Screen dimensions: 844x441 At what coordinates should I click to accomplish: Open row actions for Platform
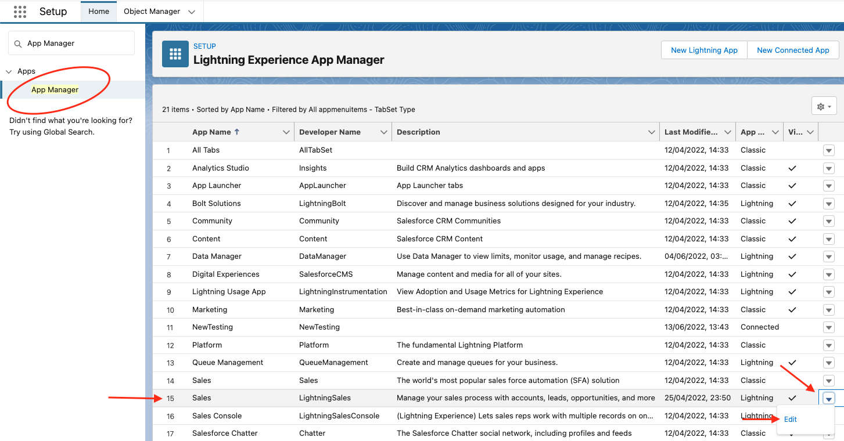click(x=829, y=345)
